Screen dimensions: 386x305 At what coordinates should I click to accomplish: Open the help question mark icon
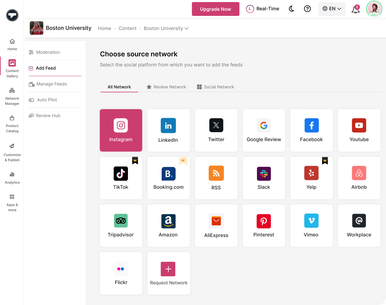(x=307, y=9)
